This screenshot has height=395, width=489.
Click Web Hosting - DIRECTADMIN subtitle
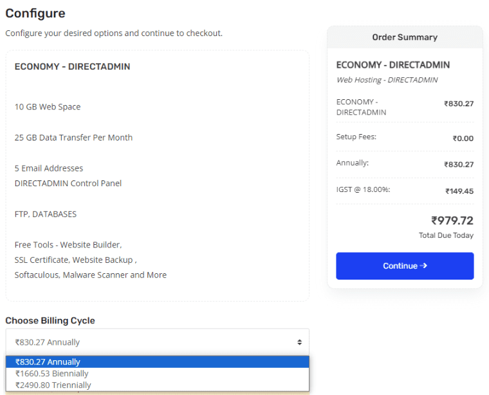coord(387,80)
